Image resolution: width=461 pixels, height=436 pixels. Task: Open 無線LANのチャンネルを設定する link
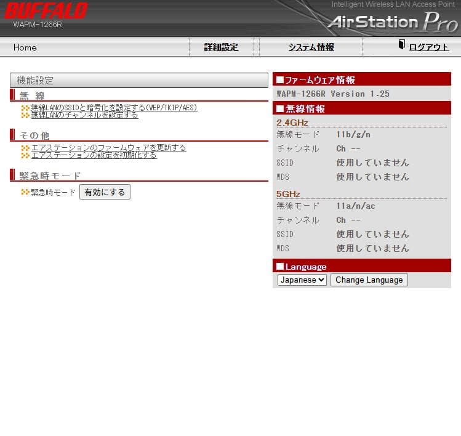click(84, 115)
